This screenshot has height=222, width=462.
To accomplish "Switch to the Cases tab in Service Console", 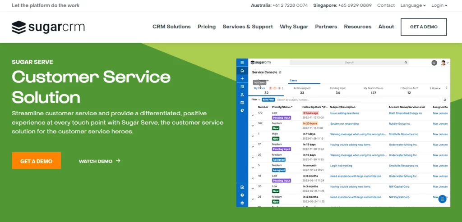I will (293, 80).
